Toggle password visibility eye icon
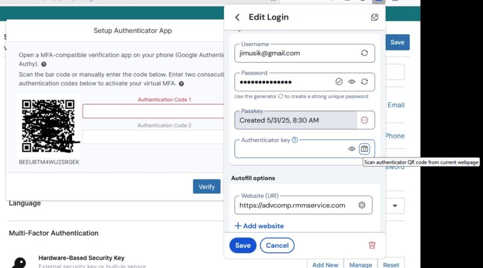 [x=352, y=81]
